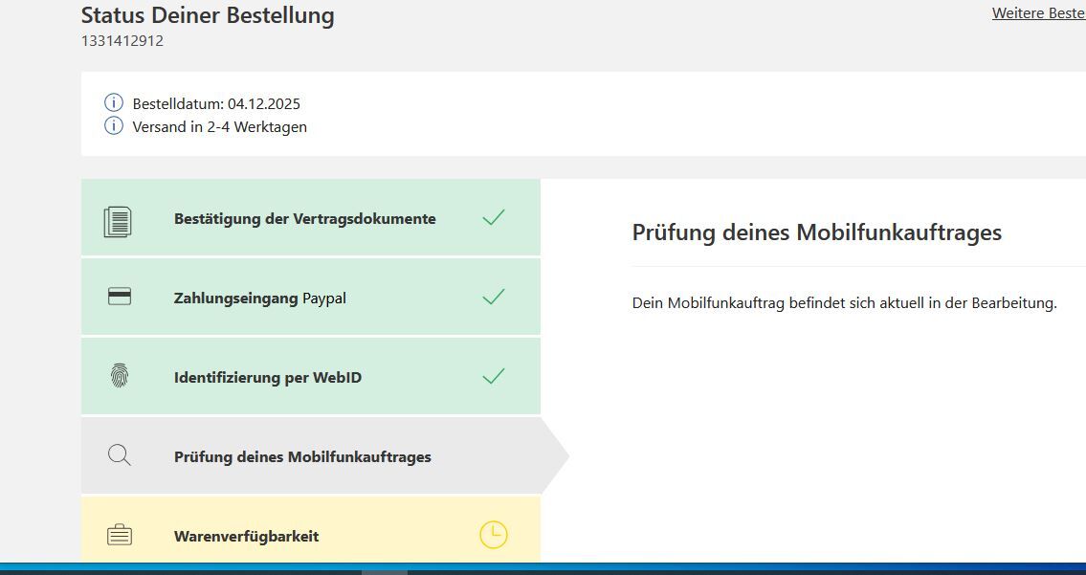Open the Bestätigung der Vertragsdokumente step
The height and width of the screenshot is (575, 1086).
tap(304, 219)
